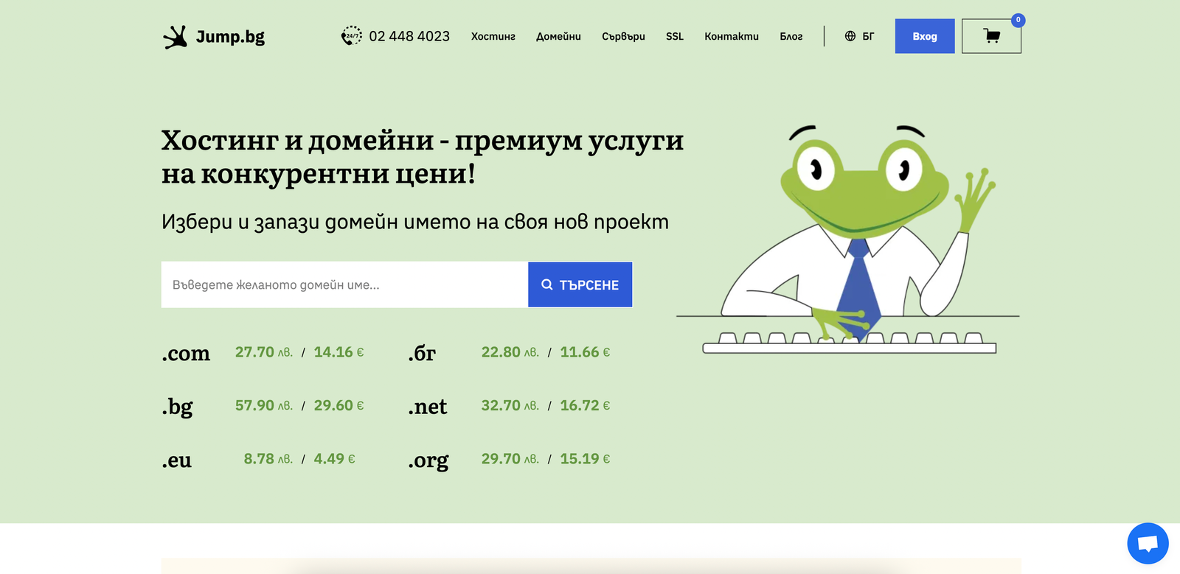Open the Хостинг menu
This screenshot has height=574, width=1180.
pos(493,36)
